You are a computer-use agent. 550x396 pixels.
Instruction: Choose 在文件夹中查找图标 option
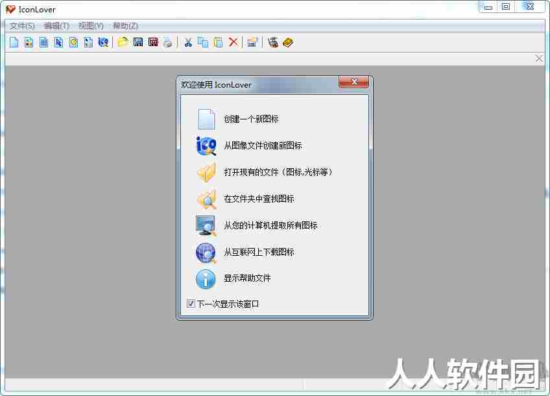click(x=259, y=199)
